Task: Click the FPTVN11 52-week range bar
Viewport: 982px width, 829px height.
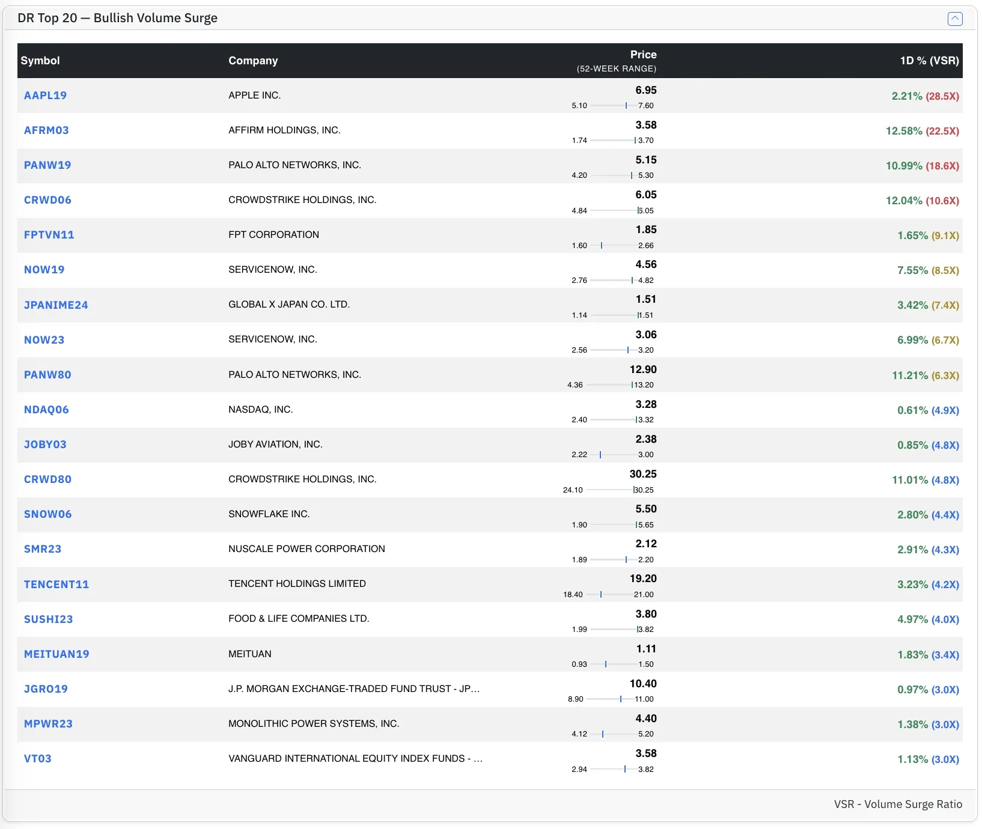Action: (x=613, y=245)
